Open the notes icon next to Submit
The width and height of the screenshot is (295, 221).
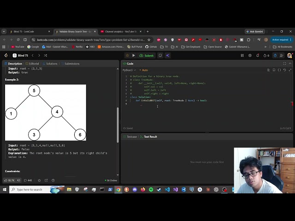tap(160, 55)
